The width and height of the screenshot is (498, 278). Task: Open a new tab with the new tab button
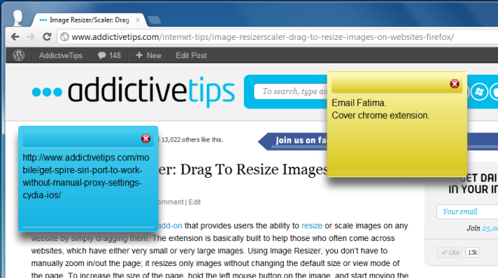coord(155,20)
